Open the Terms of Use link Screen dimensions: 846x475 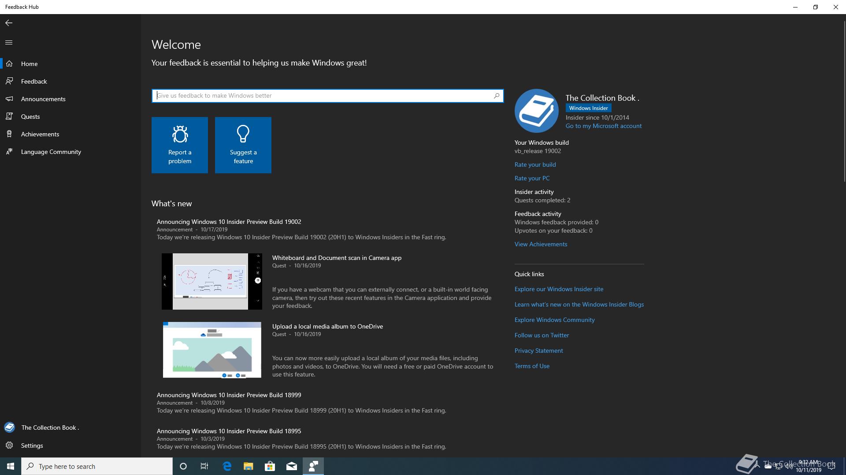point(532,366)
